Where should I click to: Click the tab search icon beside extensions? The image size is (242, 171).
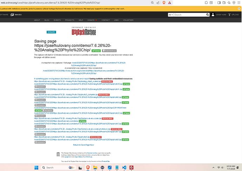coord(211,2)
